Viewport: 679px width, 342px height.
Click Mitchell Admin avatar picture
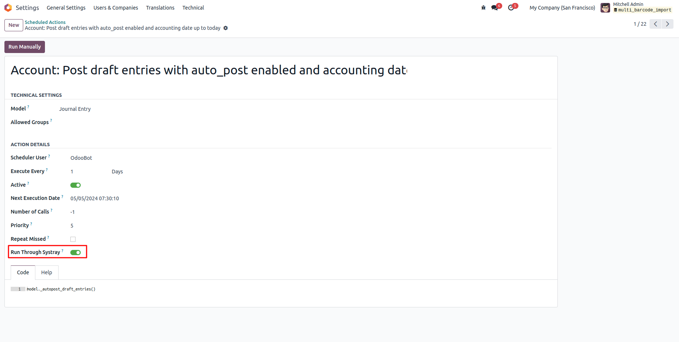click(605, 8)
